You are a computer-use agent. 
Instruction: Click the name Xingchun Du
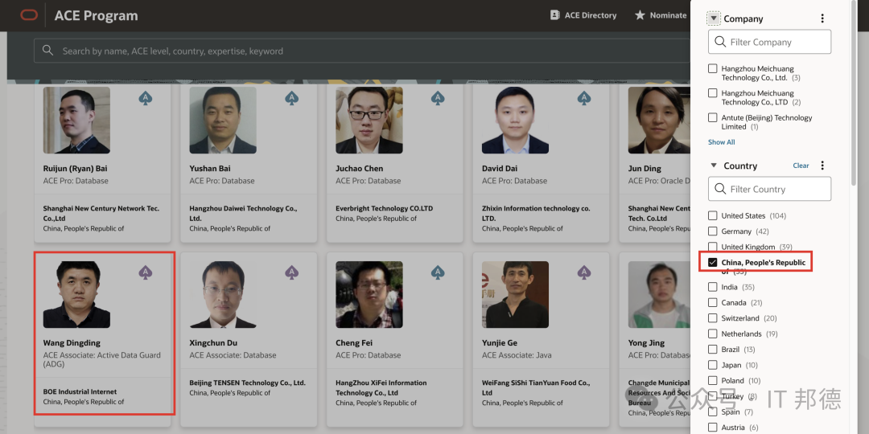click(x=213, y=342)
